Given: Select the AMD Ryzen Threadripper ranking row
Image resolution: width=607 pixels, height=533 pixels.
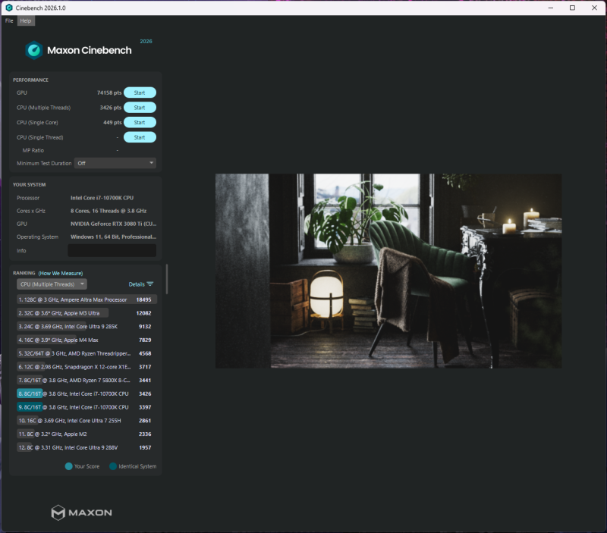Looking at the screenshot, I should 86,353.
